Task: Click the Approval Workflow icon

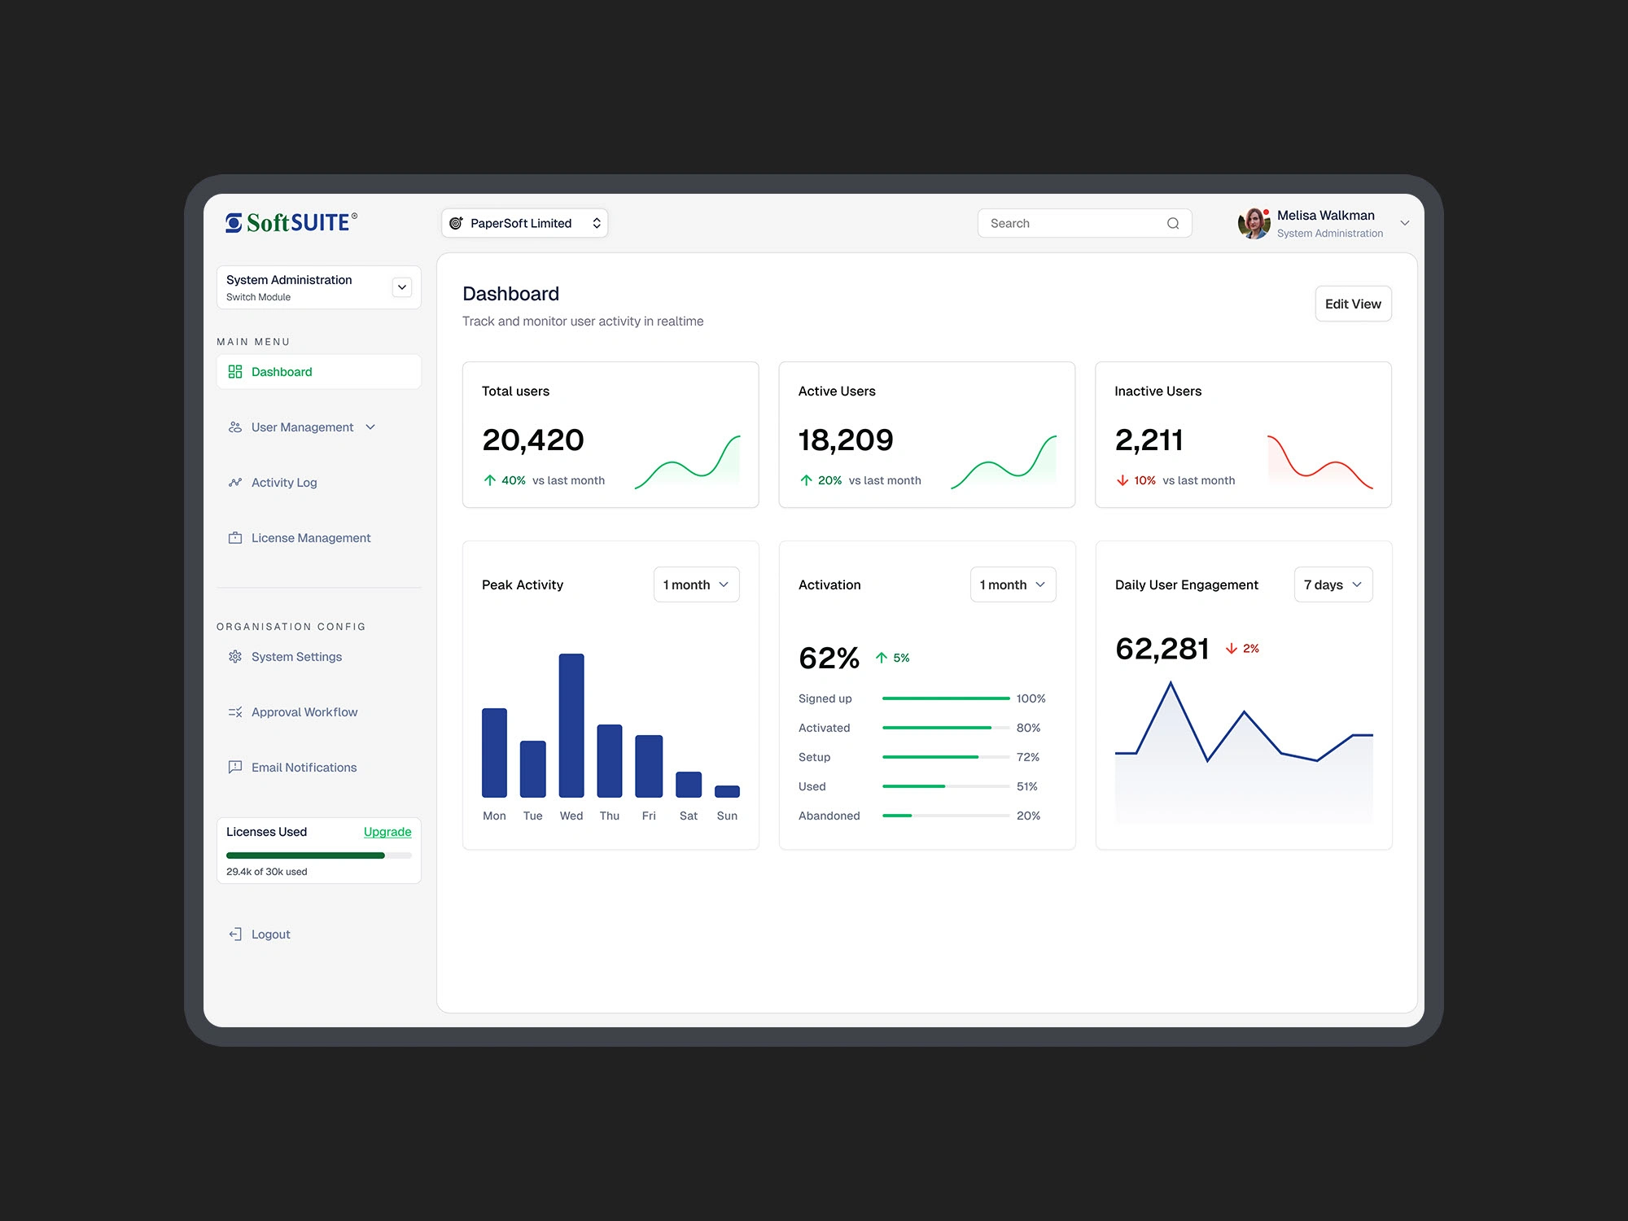Action: coord(235,712)
